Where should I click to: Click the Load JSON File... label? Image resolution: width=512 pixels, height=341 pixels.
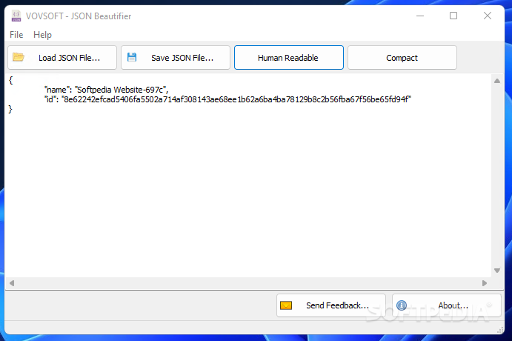point(69,58)
